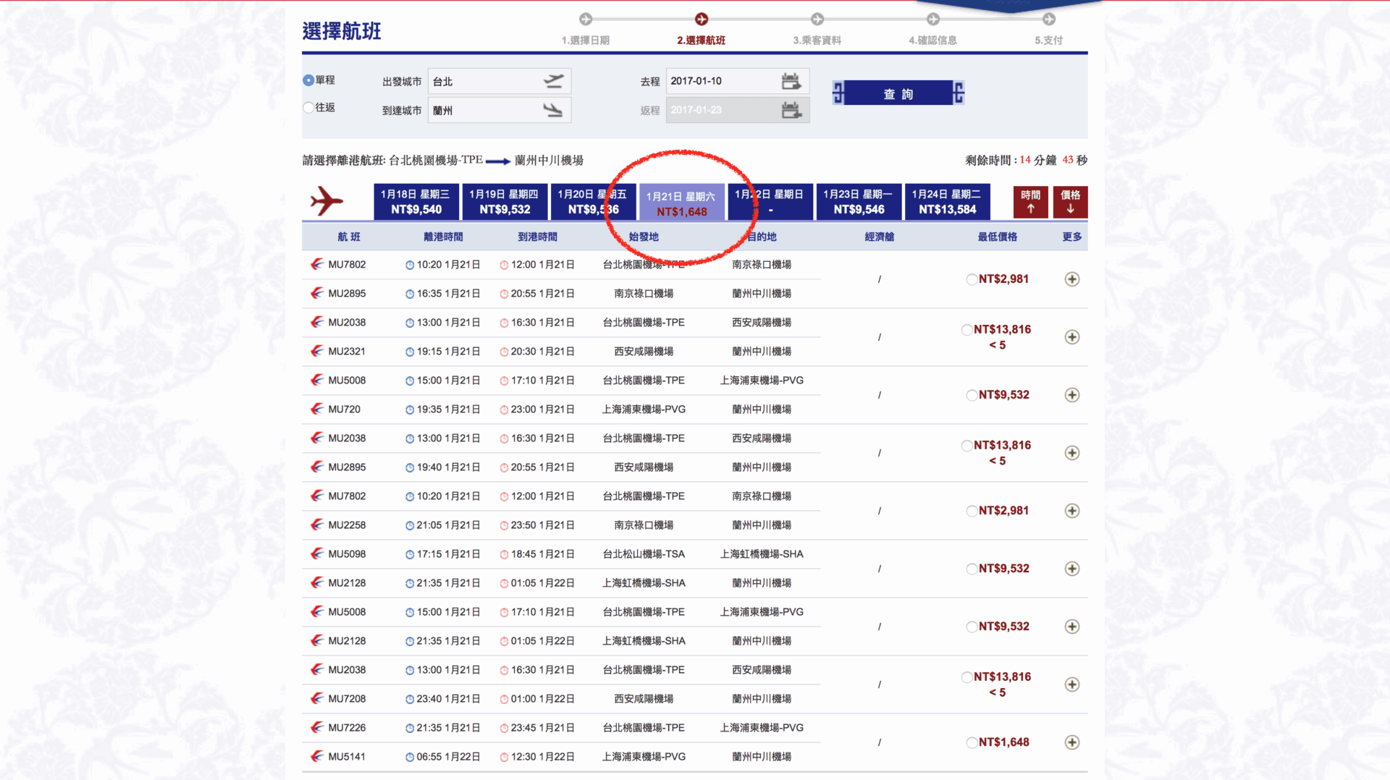Click the step circle above 1.選擇日期
The height and width of the screenshot is (780, 1390).
pyautogui.click(x=586, y=19)
